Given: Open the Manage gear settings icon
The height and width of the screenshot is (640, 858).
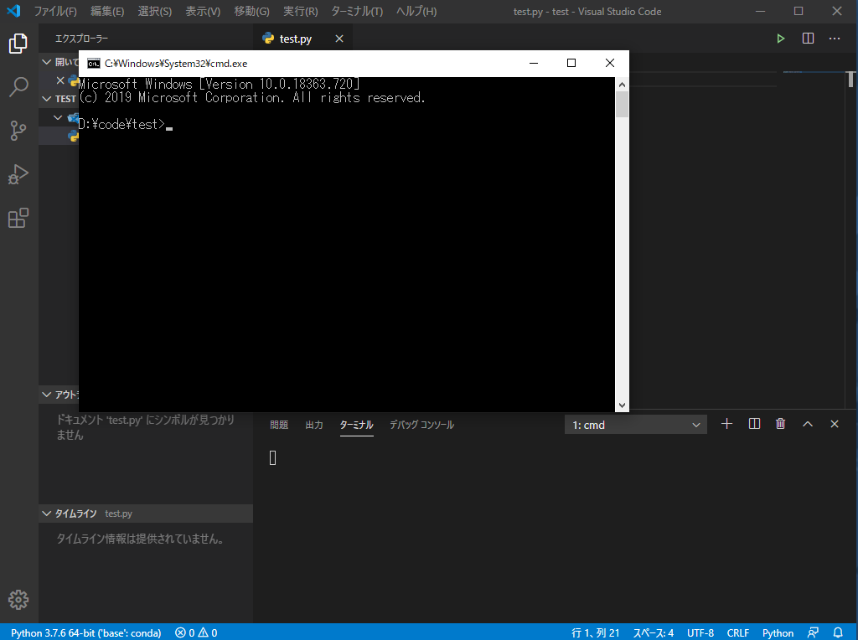Looking at the screenshot, I should tap(18, 600).
